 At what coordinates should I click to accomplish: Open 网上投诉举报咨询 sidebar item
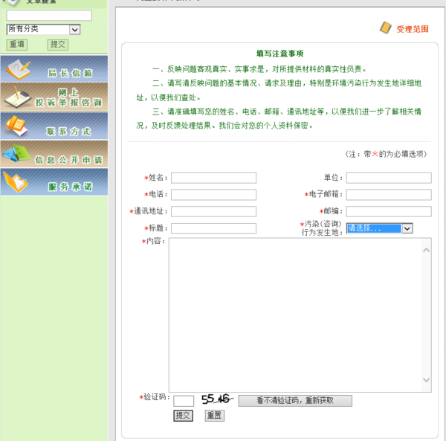(x=54, y=97)
